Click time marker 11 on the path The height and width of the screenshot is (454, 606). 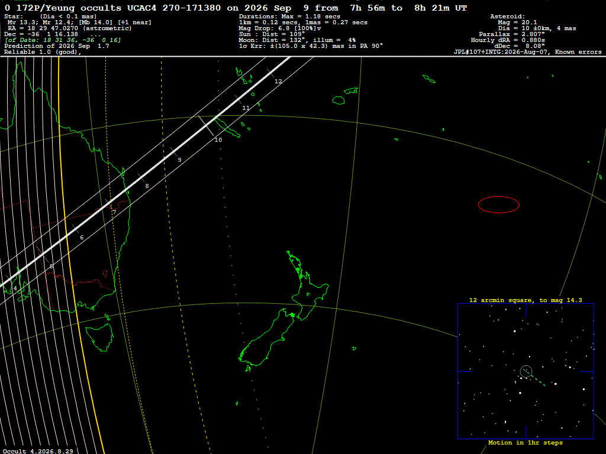tap(246, 108)
